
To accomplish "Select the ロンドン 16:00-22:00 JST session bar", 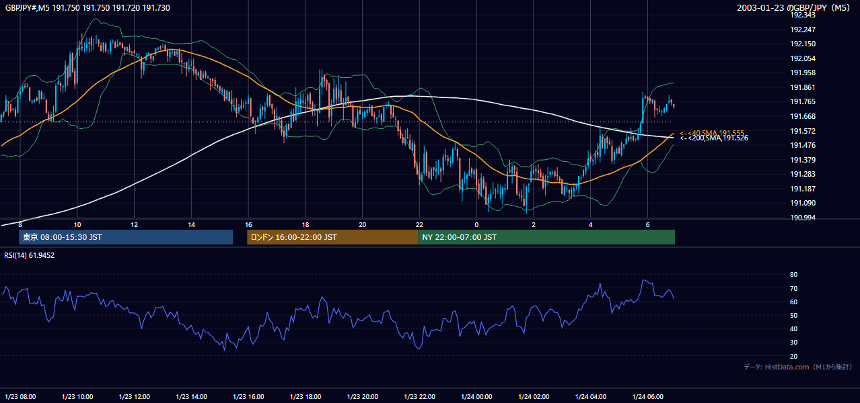I will click(332, 237).
